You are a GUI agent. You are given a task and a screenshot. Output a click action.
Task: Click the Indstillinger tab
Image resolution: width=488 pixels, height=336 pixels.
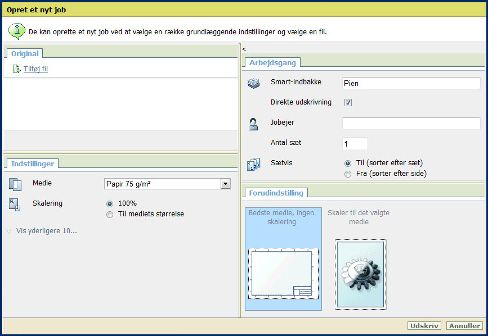click(x=33, y=164)
